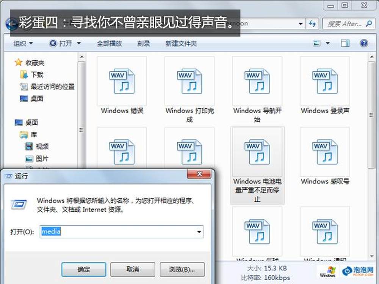This screenshot has width=379, height=284.
Task: Open 下载 in the navigation pane
Action: tap(32, 75)
